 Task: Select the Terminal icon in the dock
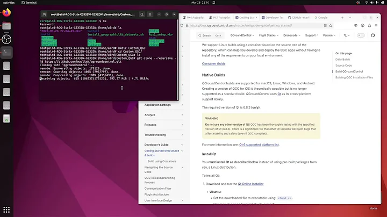tap(6, 52)
